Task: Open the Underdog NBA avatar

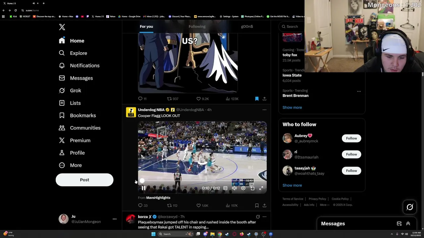Action: pyautogui.click(x=131, y=112)
